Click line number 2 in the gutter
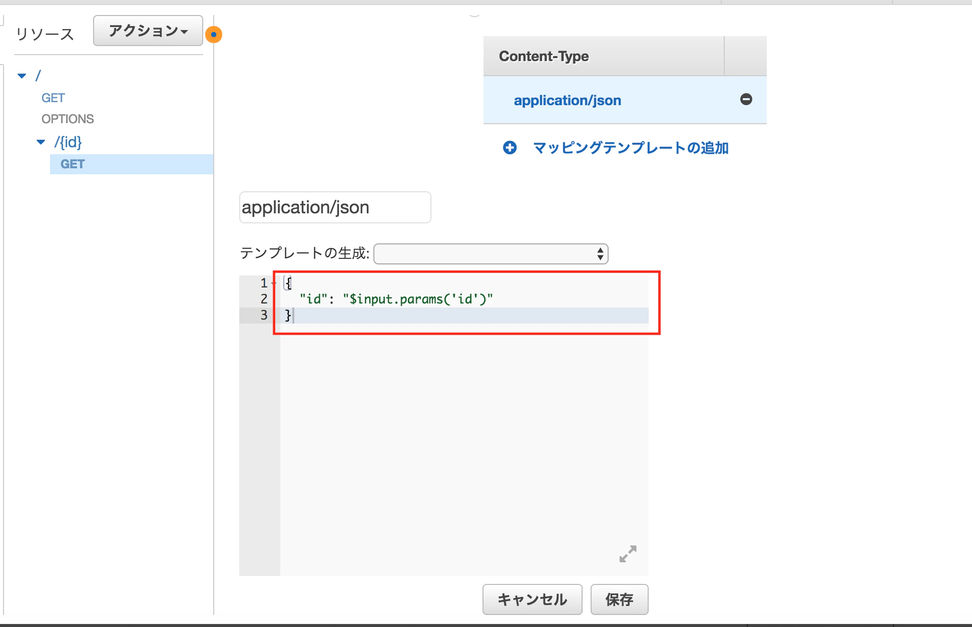 click(x=264, y=299)
